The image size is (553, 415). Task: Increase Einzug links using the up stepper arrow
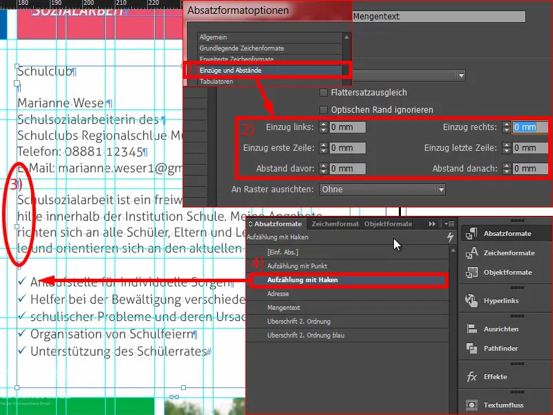[323, 124]
